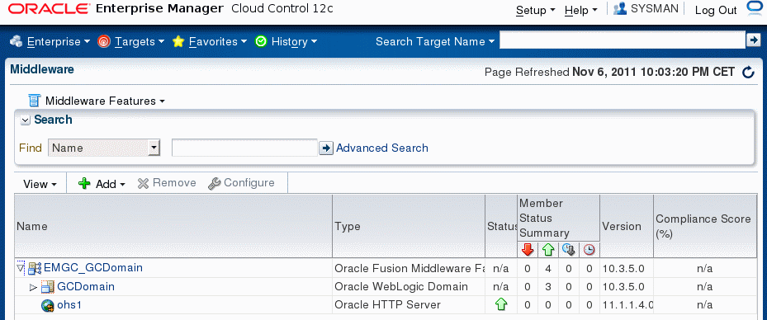Click the Log Out link
Screen dimensions: 767x320
tap(716, 10)
